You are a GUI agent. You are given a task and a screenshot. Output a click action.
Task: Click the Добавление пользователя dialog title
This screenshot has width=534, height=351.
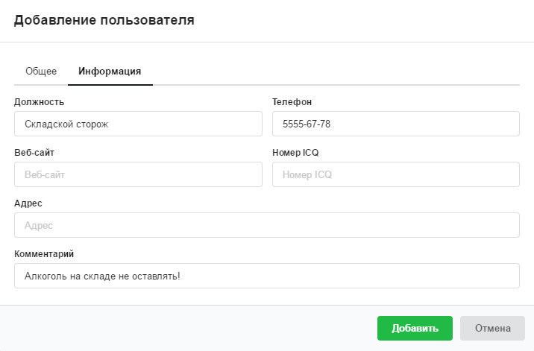click(104, 21)
